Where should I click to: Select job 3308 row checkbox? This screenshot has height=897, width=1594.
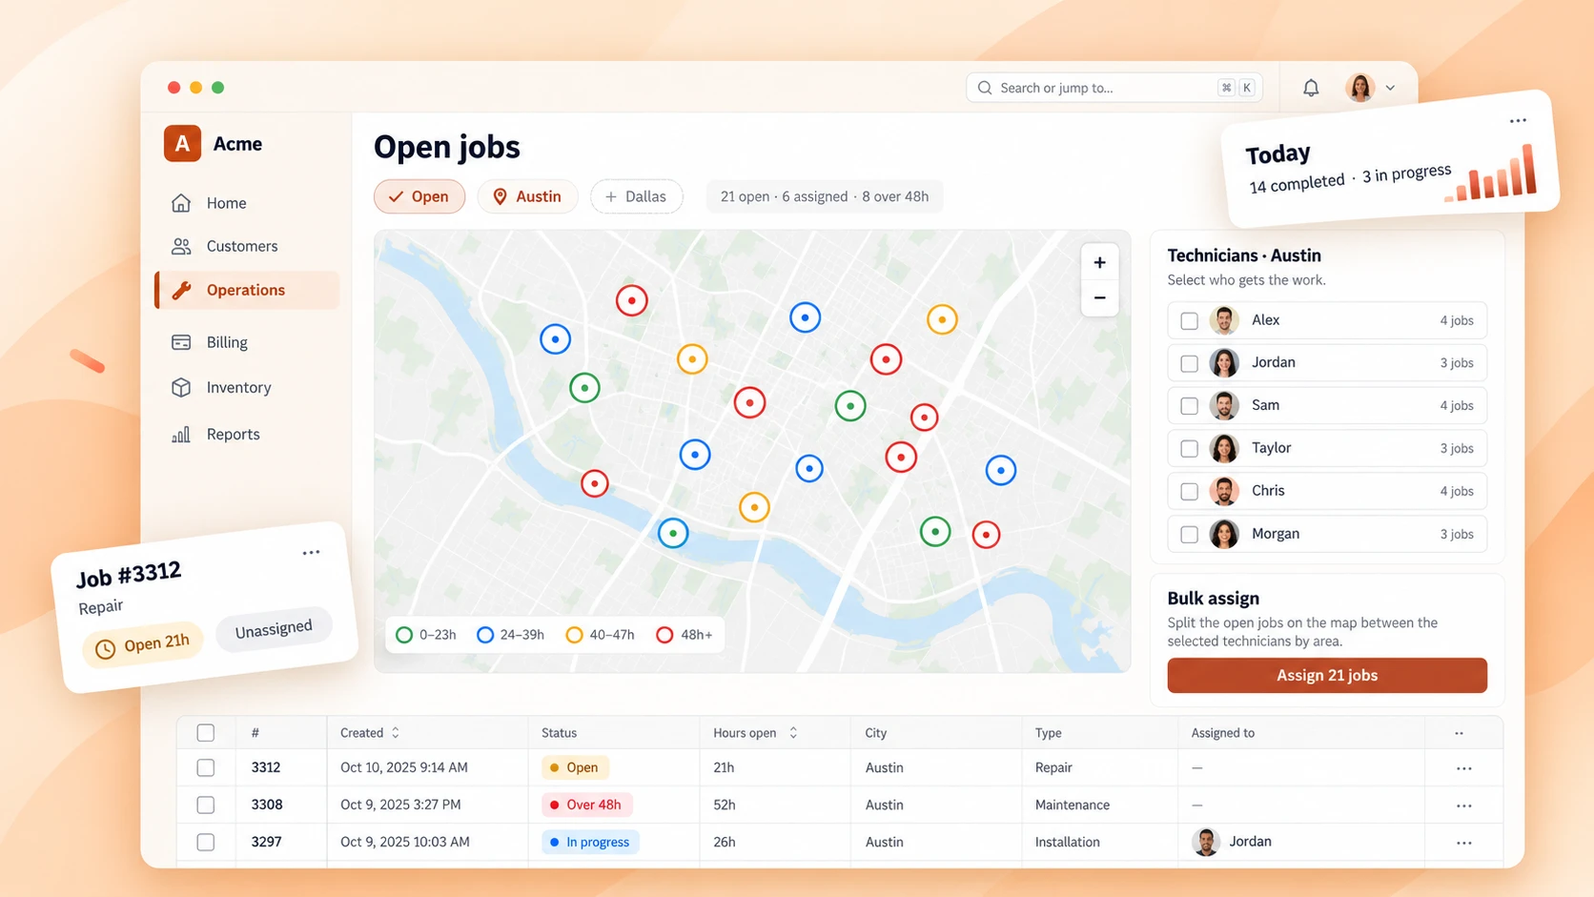tap(205, 805)
